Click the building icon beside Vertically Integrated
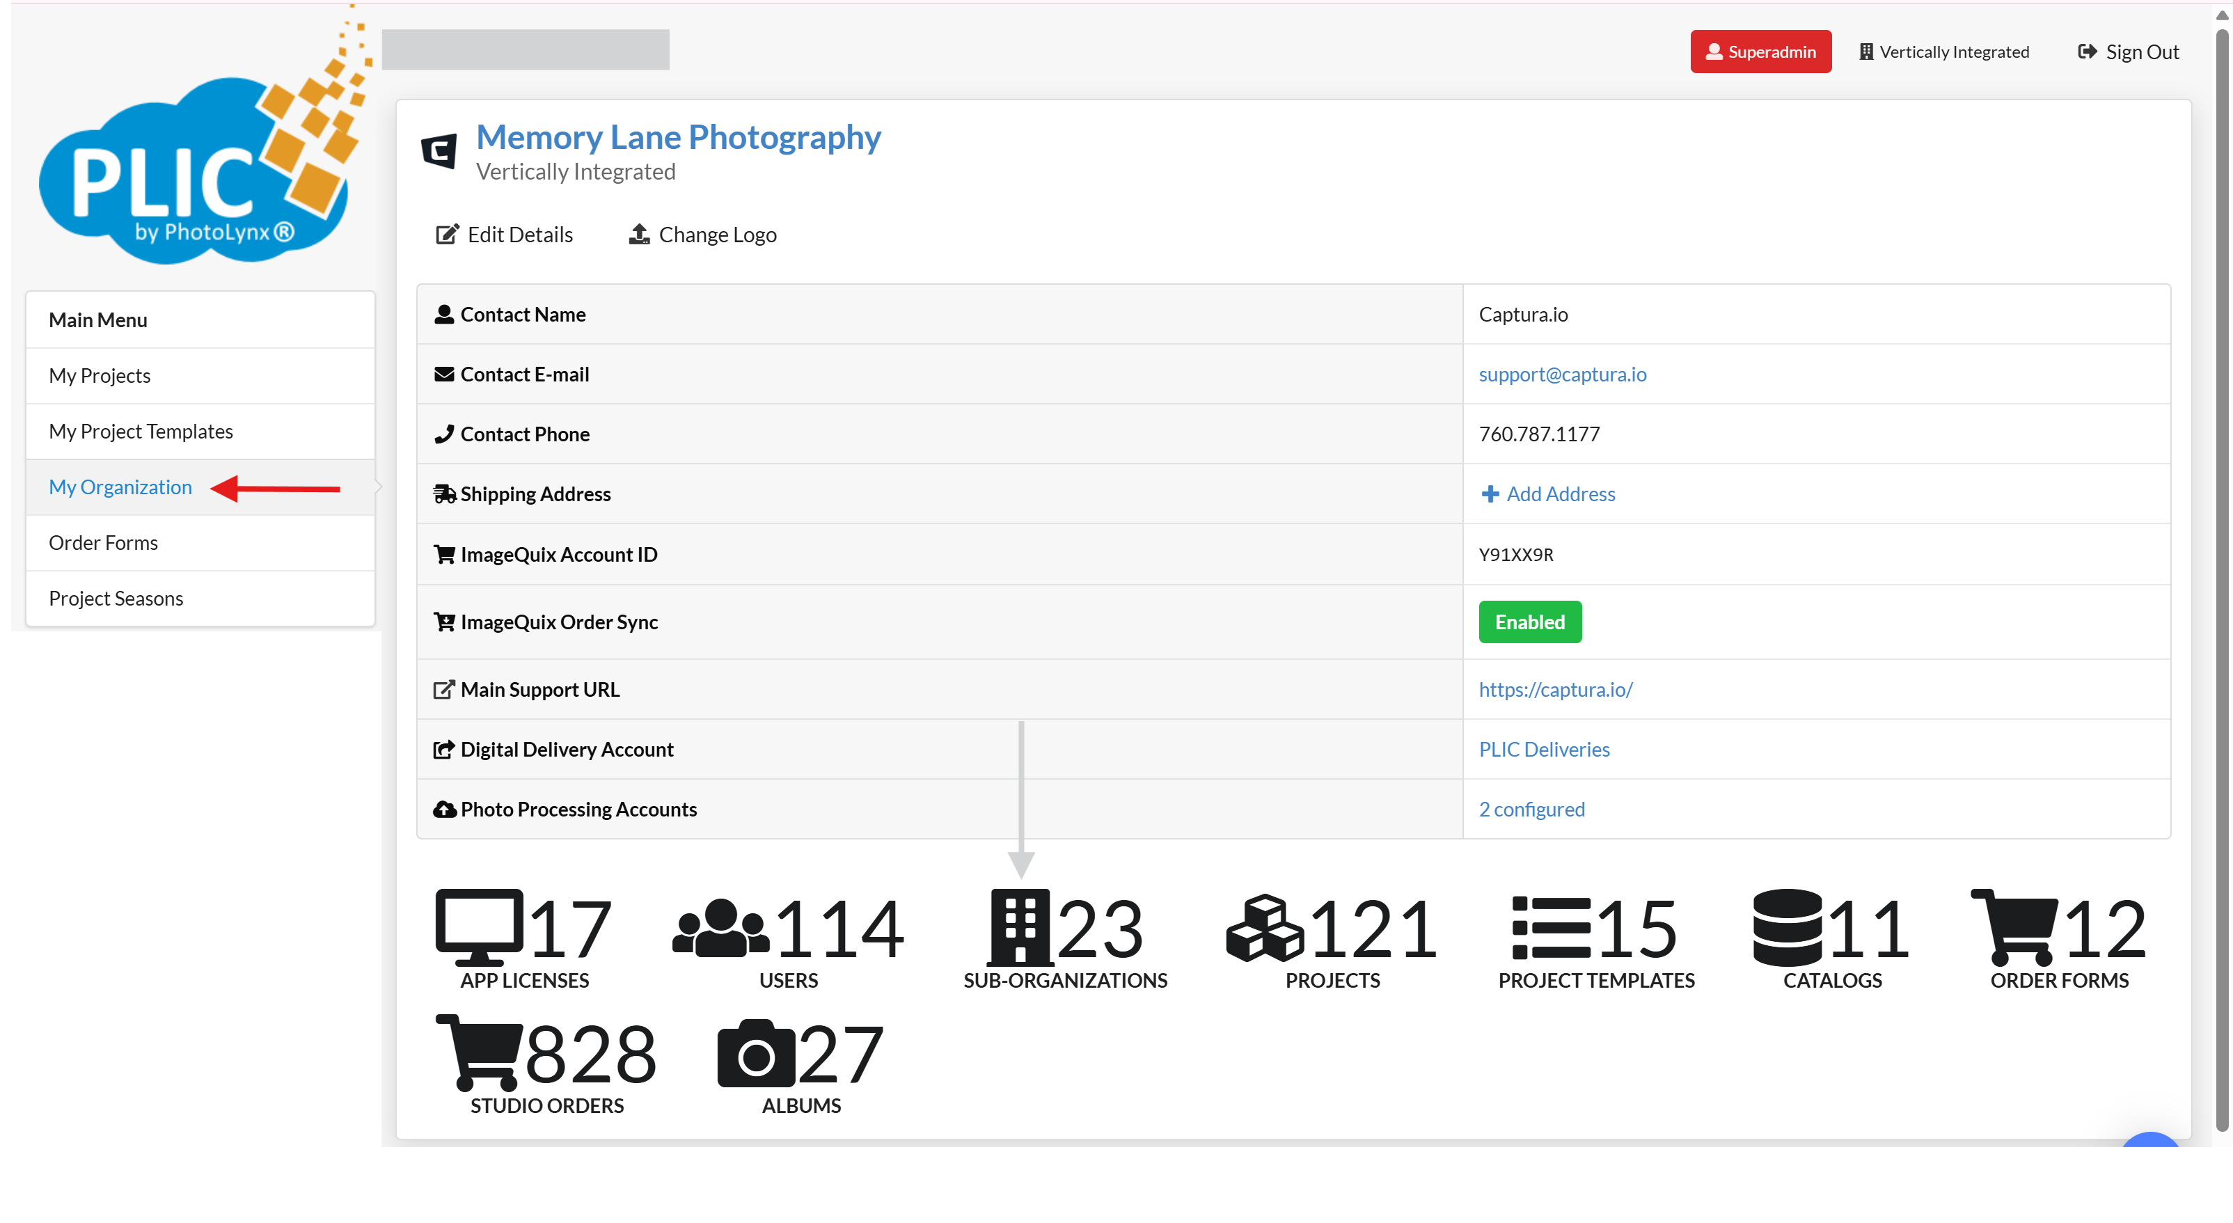 [1865, 51]
